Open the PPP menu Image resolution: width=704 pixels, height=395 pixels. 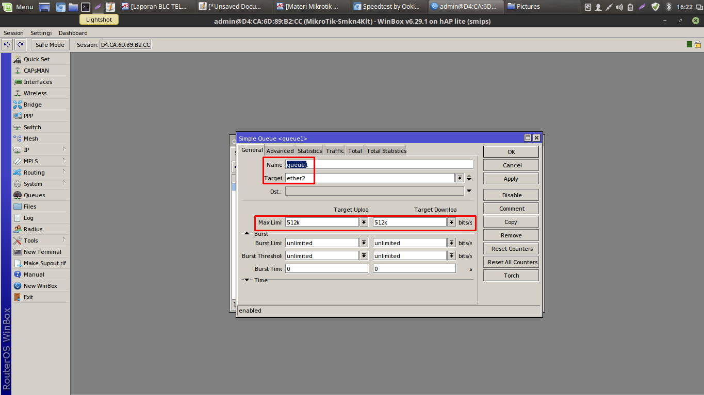(x=41, y=116)
